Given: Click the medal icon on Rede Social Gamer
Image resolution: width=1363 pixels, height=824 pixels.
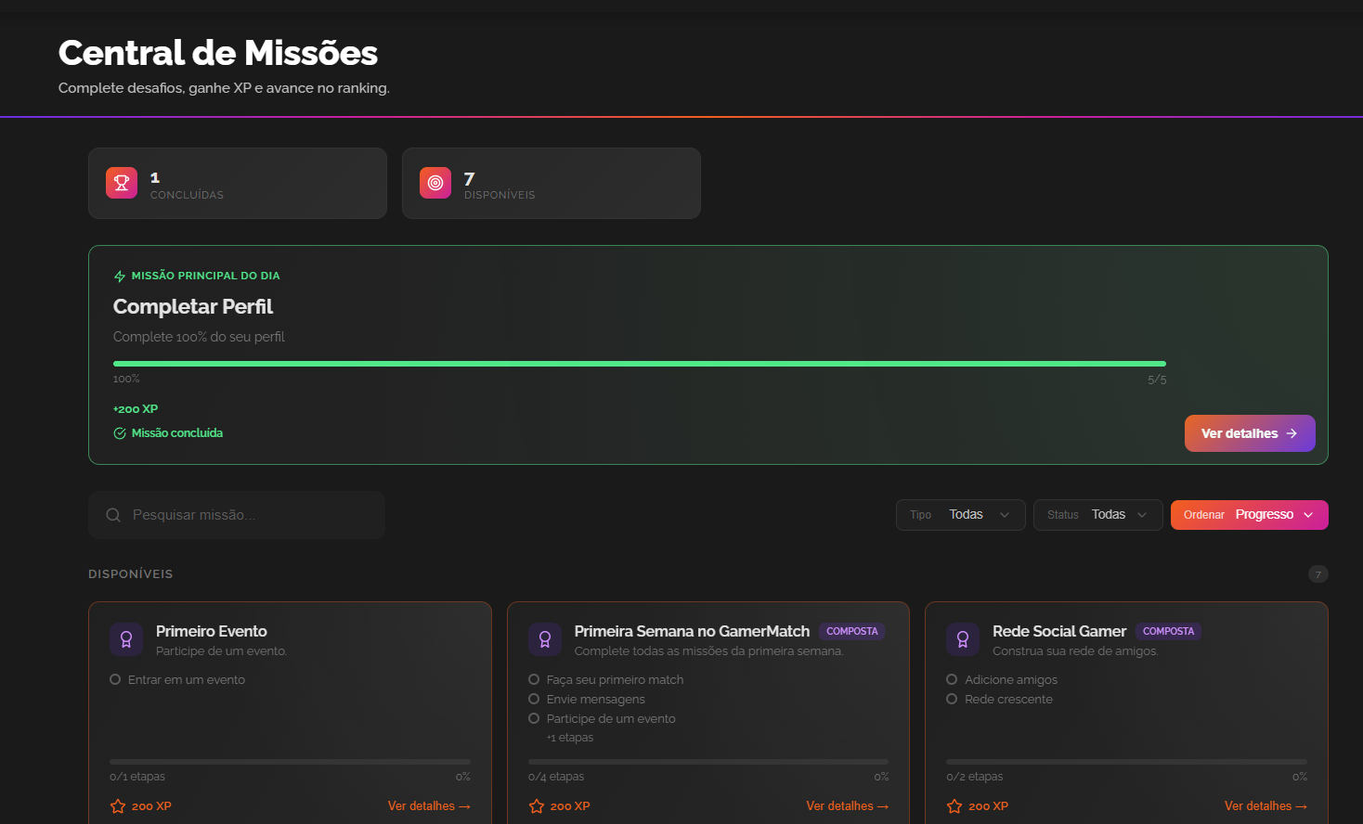Looking at the screenshot, I should coord(963,639).
